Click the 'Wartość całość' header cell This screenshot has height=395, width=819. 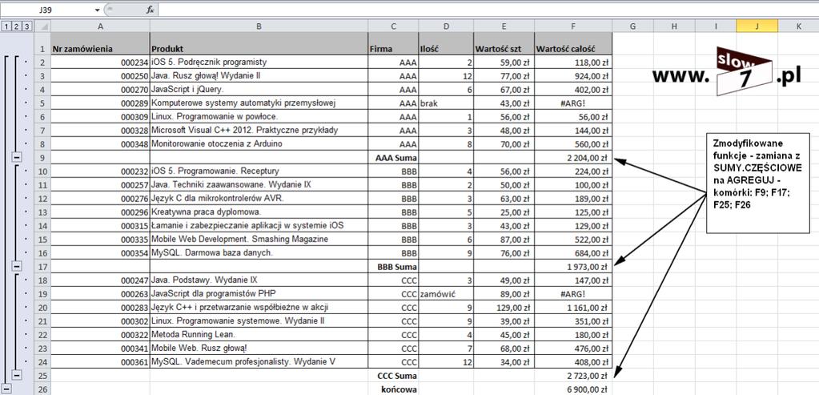click(x=573, y=44)
